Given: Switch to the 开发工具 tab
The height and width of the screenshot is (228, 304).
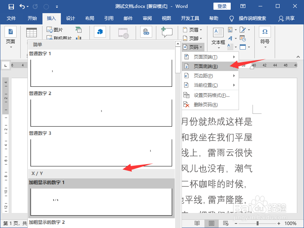Looking at the screenshot, I should pos(190,18).
